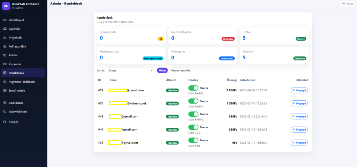Click the Galériák image icon in the sidebar
Image resolution: width=357 pixels, height=167 pixels.
5,29
